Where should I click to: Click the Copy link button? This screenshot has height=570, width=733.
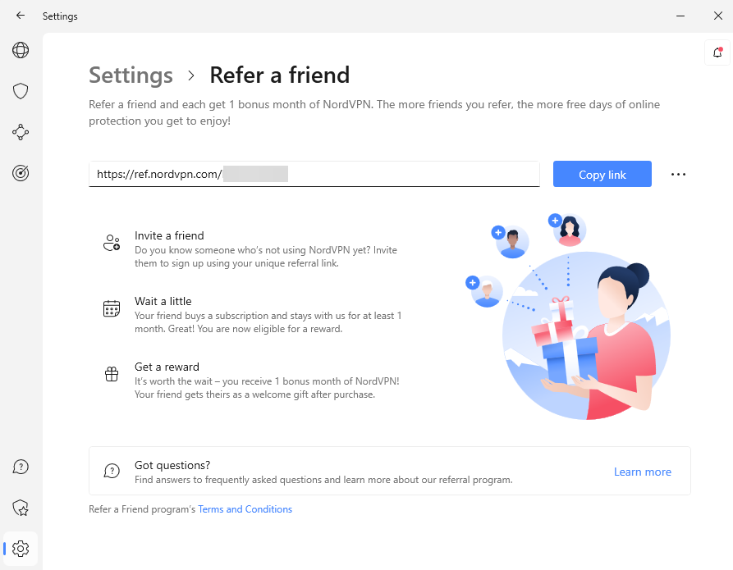point(602,174)
